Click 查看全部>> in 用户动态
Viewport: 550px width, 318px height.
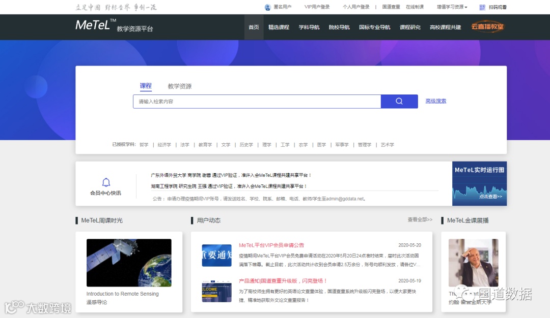tap(420, 219)
